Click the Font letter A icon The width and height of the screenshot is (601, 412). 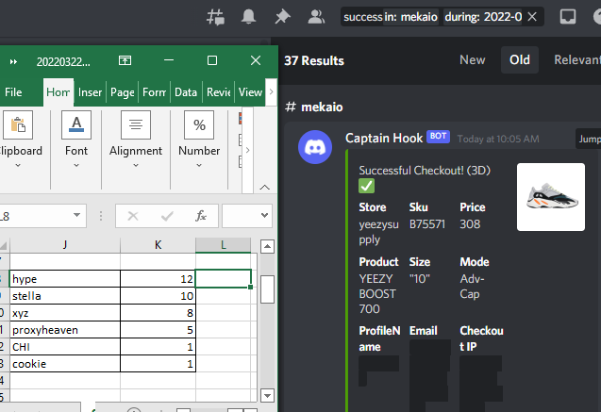[76, 124]
